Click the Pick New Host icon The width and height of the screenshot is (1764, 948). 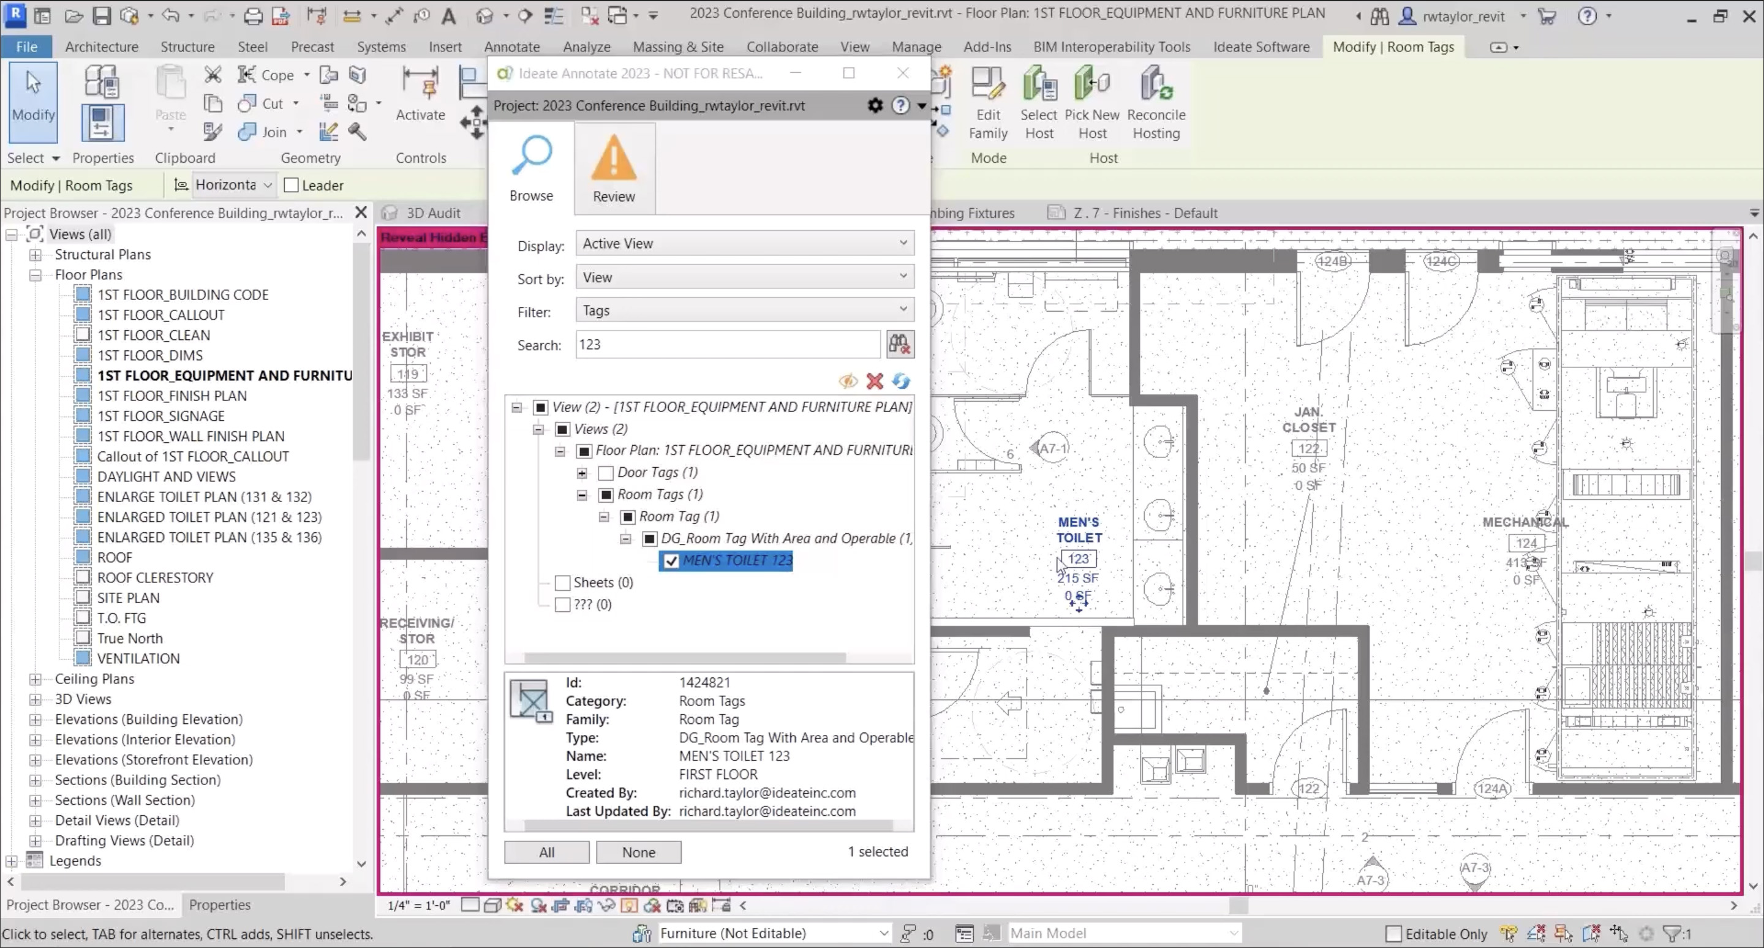click(1091, 84)
